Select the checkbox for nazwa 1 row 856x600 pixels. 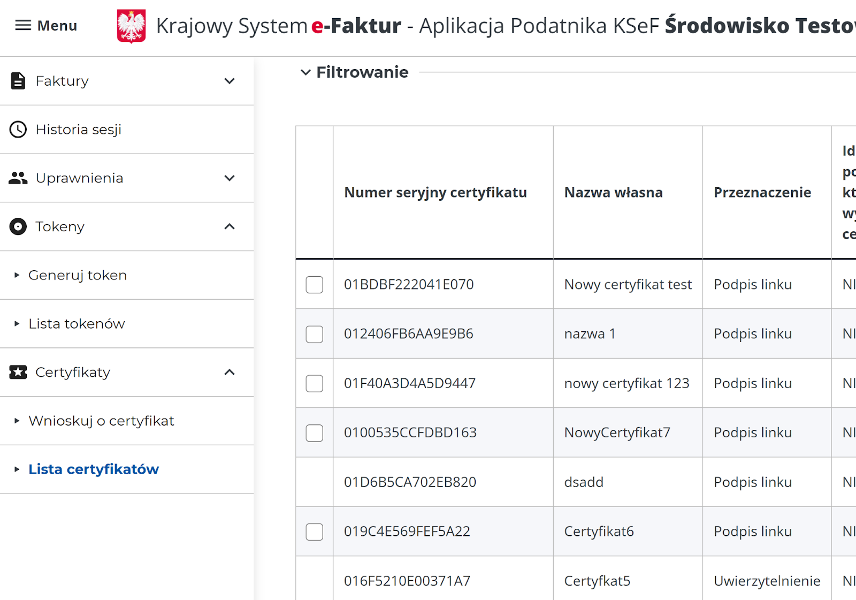pos(314,334)
